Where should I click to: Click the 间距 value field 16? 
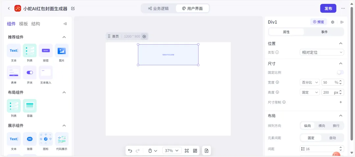(x=322, y=149)
